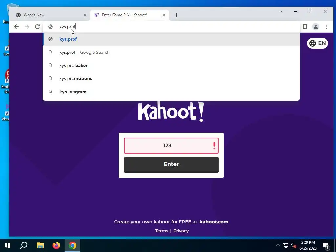This screenshot has width=336, height=252.
Task: Click the Chrome taskbar icon
Action: click(x=73, y=245)
